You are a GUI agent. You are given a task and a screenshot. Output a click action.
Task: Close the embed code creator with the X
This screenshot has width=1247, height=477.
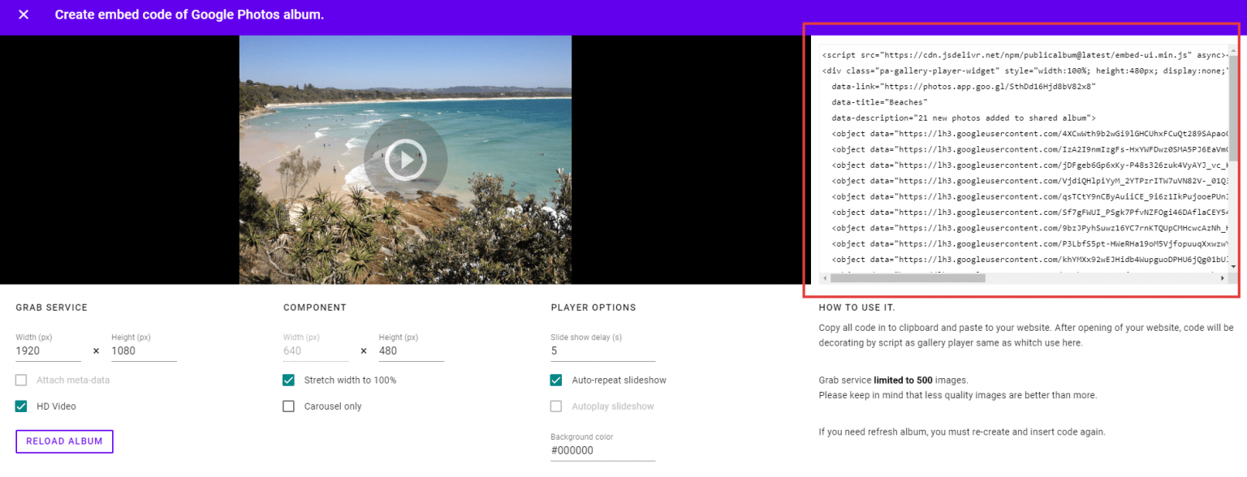(22, 14)
